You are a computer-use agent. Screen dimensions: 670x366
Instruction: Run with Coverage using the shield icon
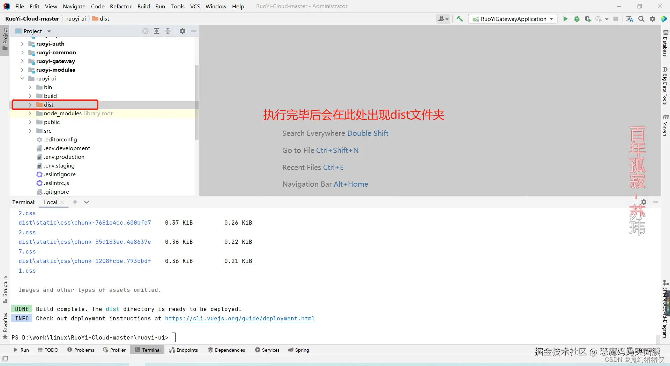(588, 19)
